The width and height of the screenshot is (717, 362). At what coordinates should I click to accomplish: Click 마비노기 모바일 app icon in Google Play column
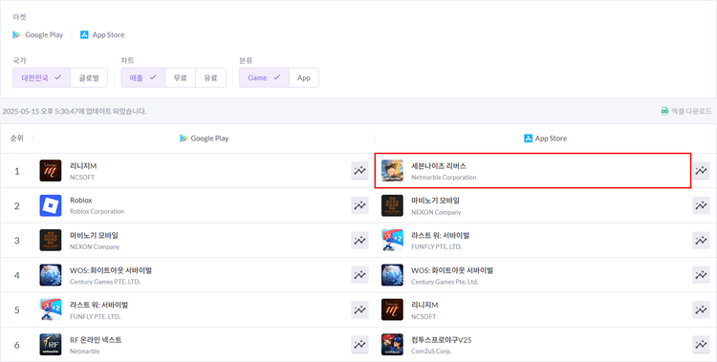pos(51,241)
